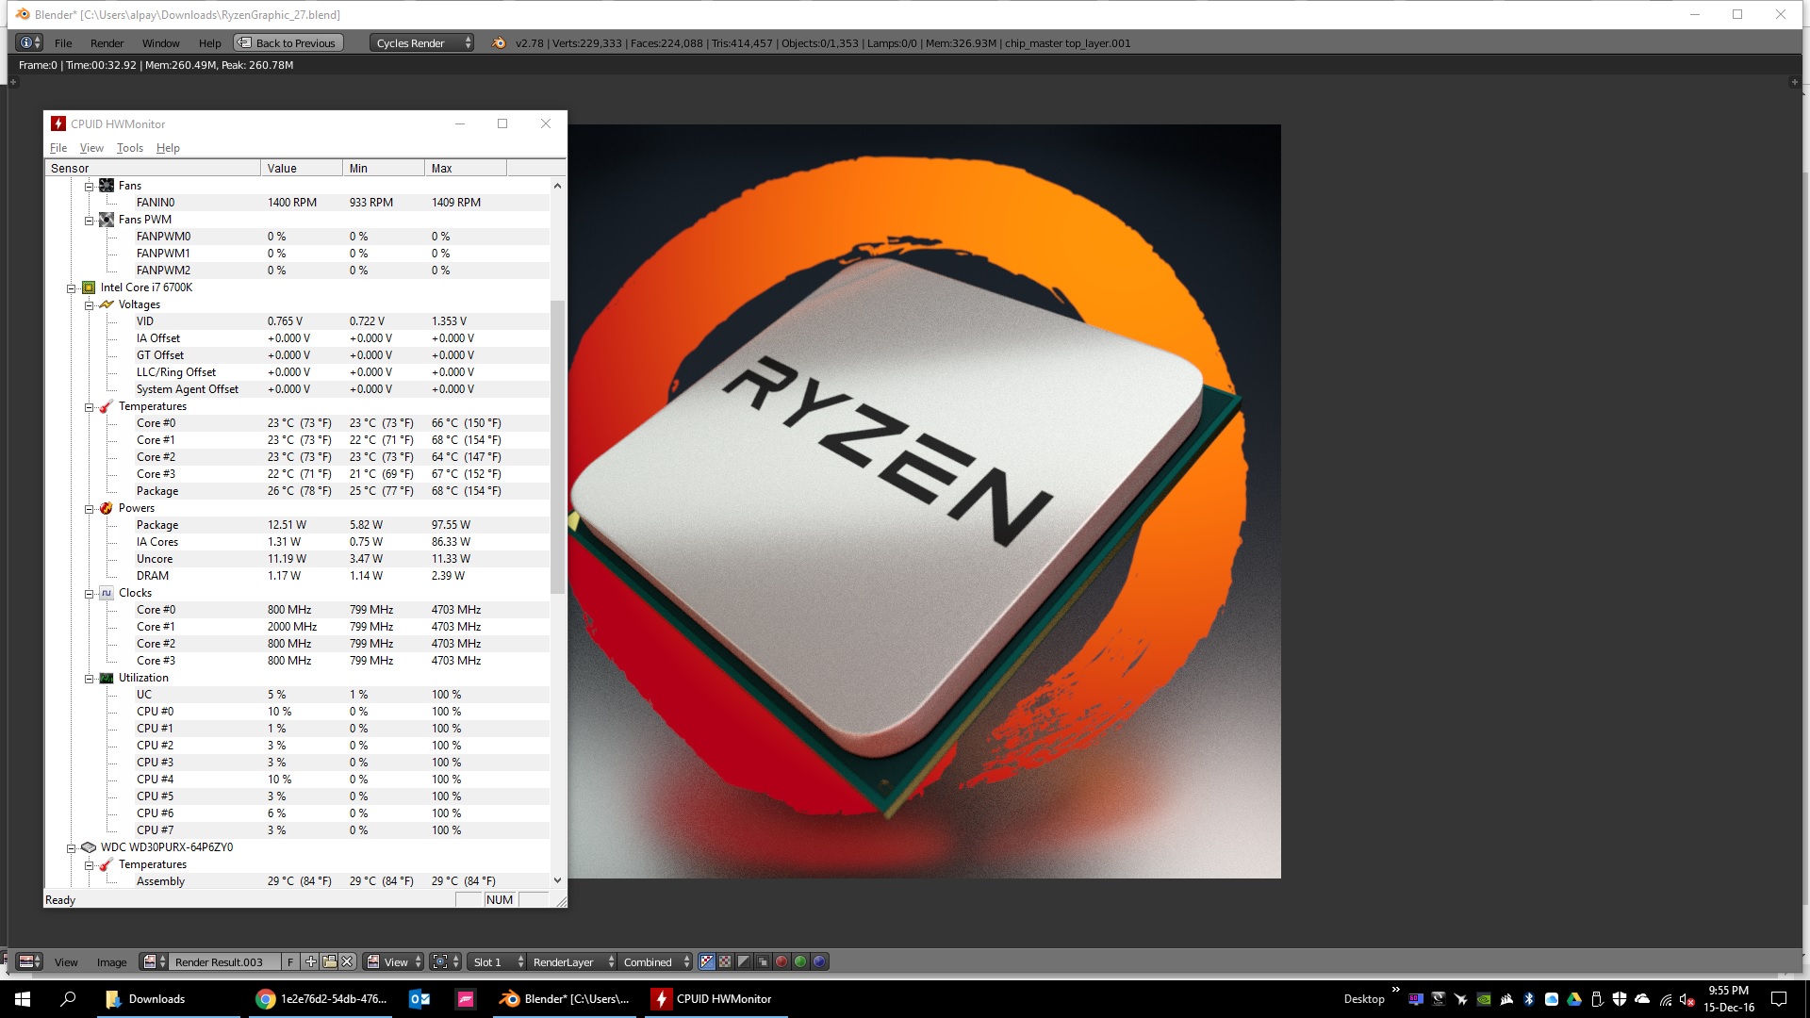Collapse the Utilization tree node
Viewport: 1810px width, 1018px height.
(90, 679)
